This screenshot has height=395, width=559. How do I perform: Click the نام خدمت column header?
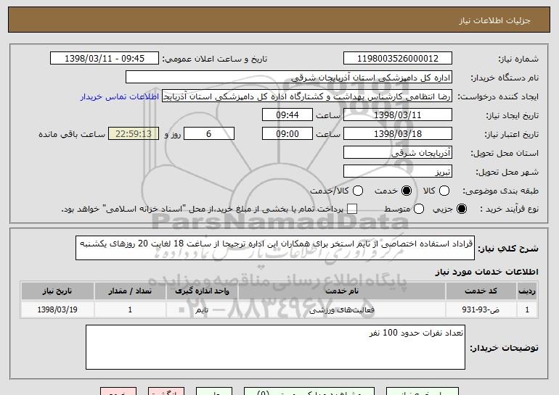[341, 291]
